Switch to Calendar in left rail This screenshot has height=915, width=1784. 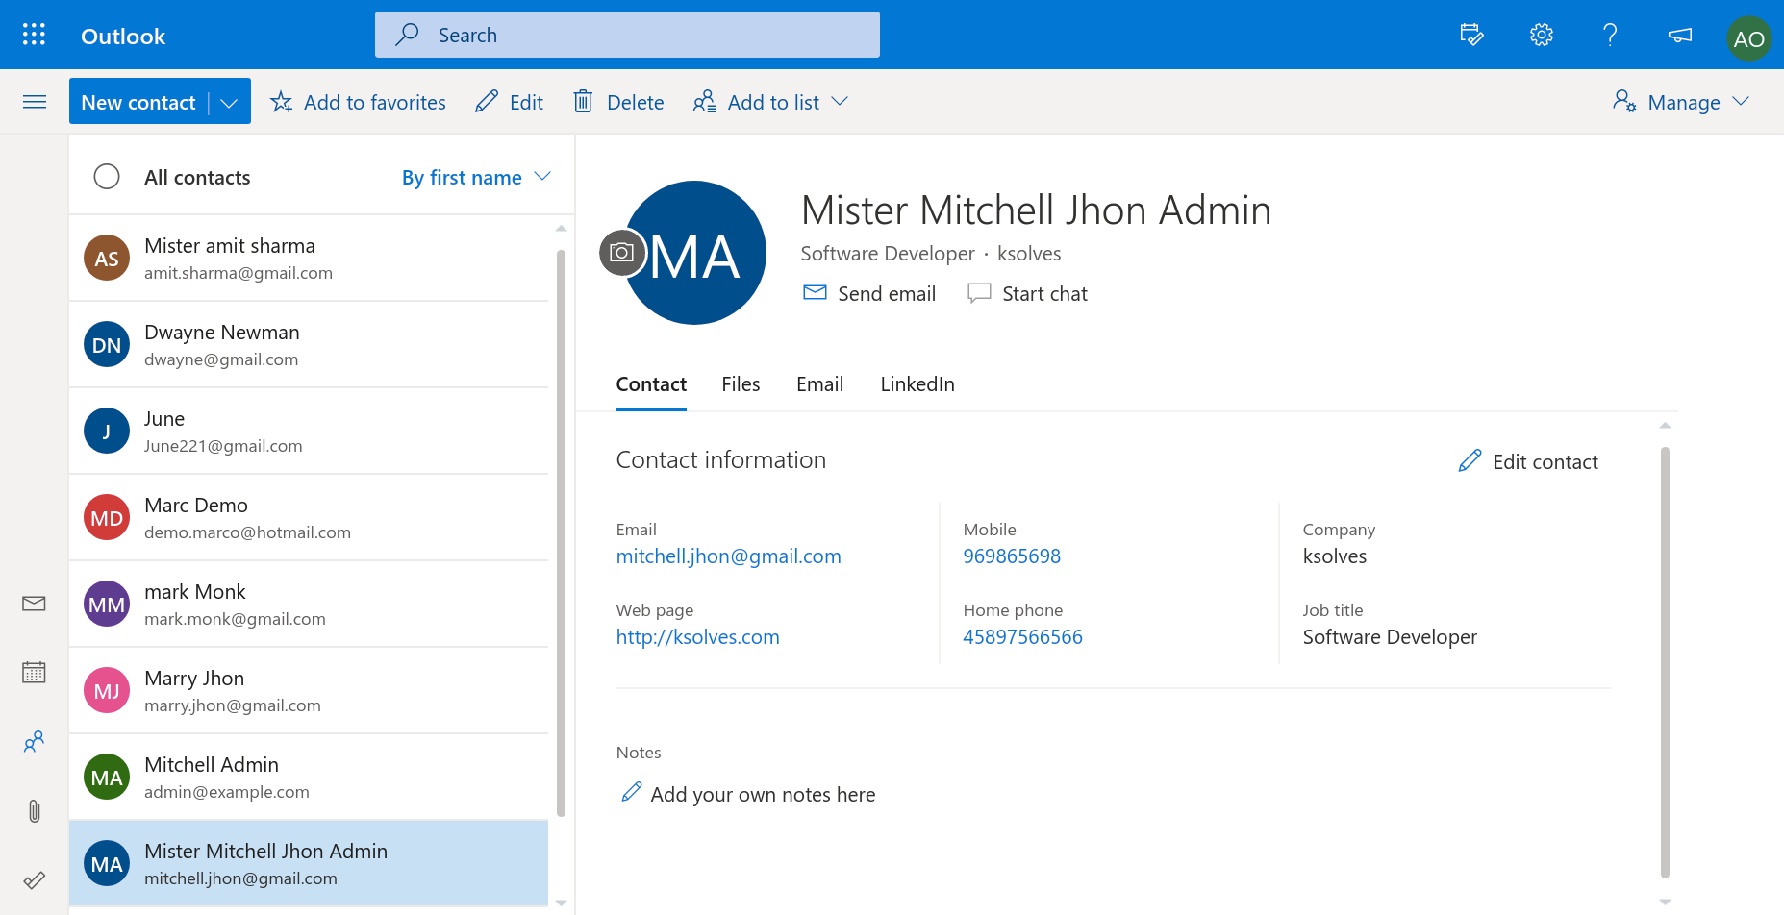coord(34,673)
